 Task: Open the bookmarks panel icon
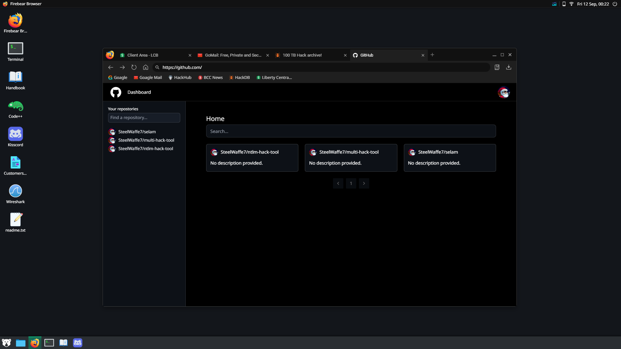(497, 67)
